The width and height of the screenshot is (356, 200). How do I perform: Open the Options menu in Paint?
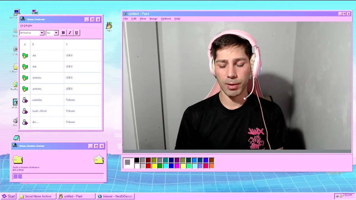(x=166, y=19)
